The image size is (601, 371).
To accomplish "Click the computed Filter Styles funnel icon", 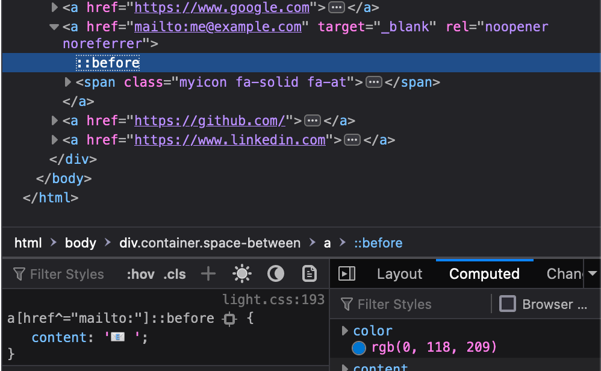I will pos(346,304).
